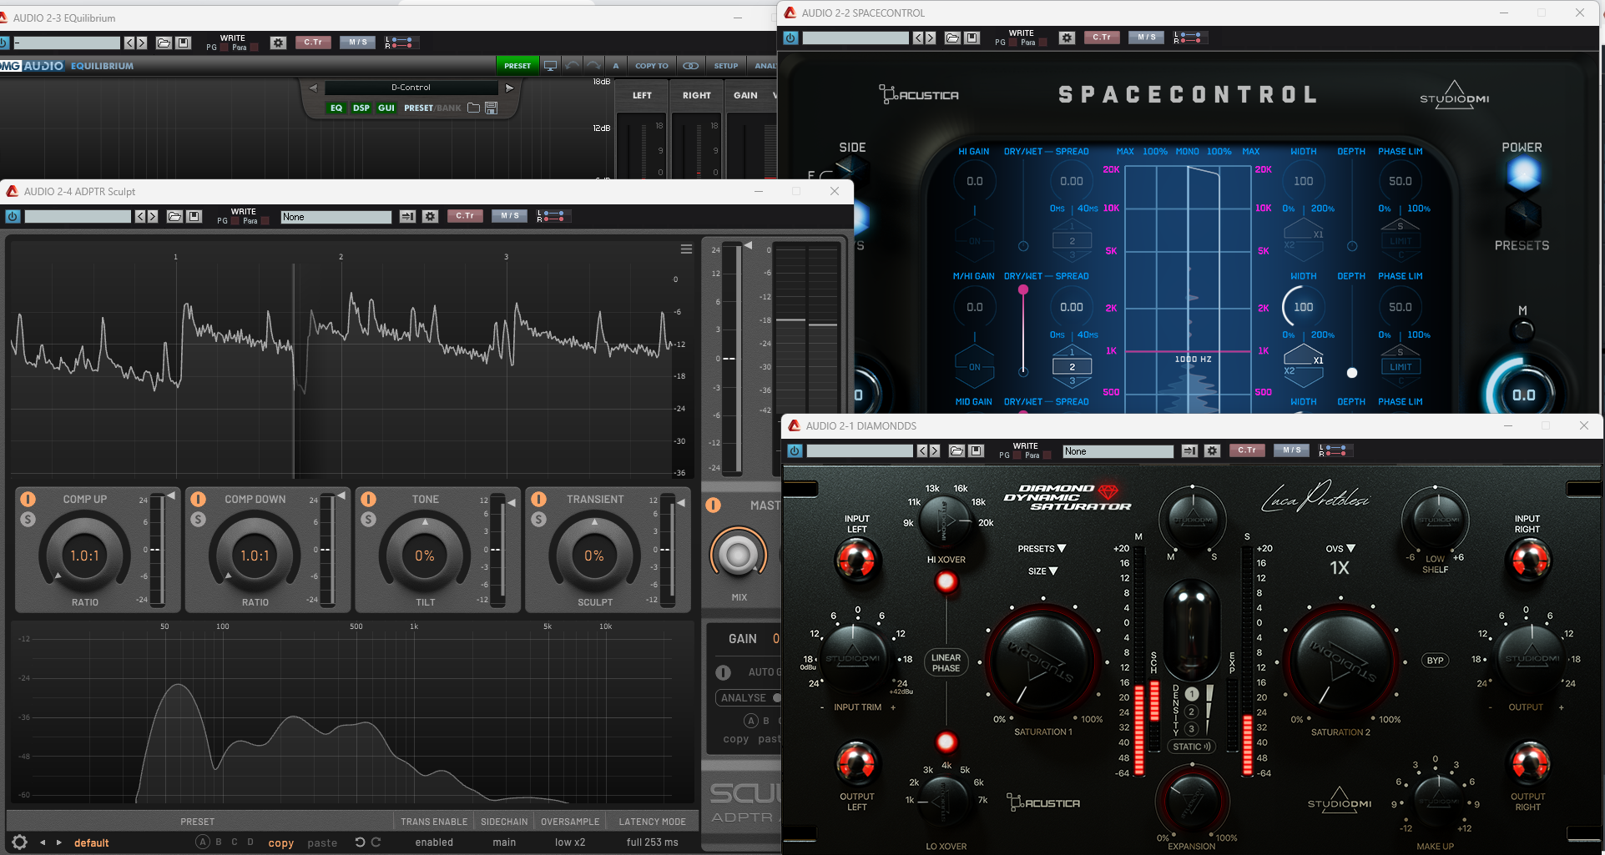Toggle SPACECONTROL POWER button
The image size is (1605, 855).
(x=1522, y=174)
